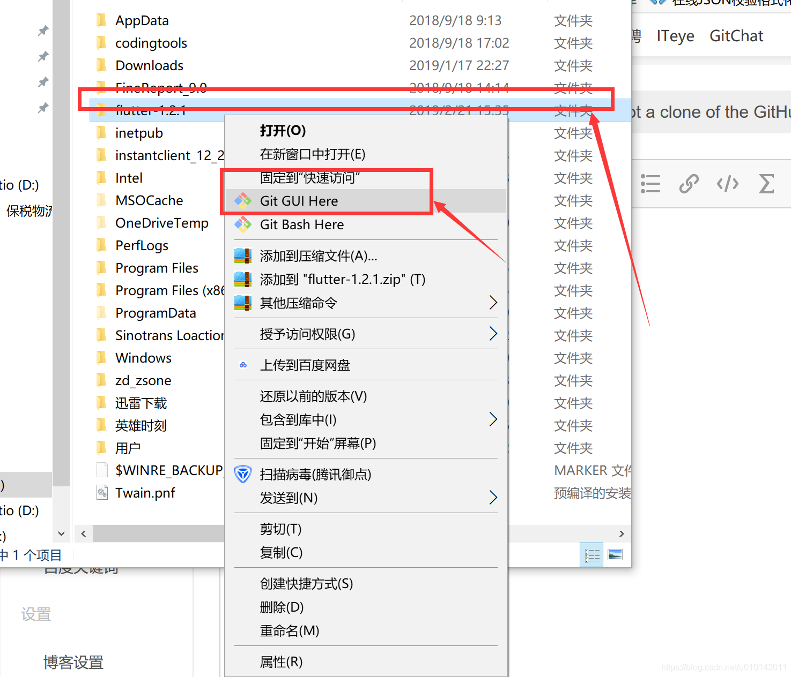Click the folder icon next to Intel

(x=101, y=178)
